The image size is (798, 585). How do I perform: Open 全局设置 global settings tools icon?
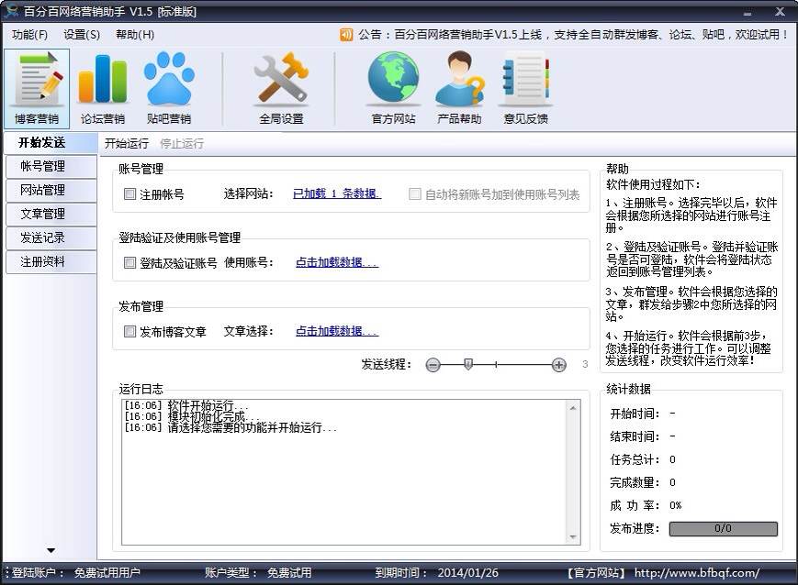click(x=281, y=88)
